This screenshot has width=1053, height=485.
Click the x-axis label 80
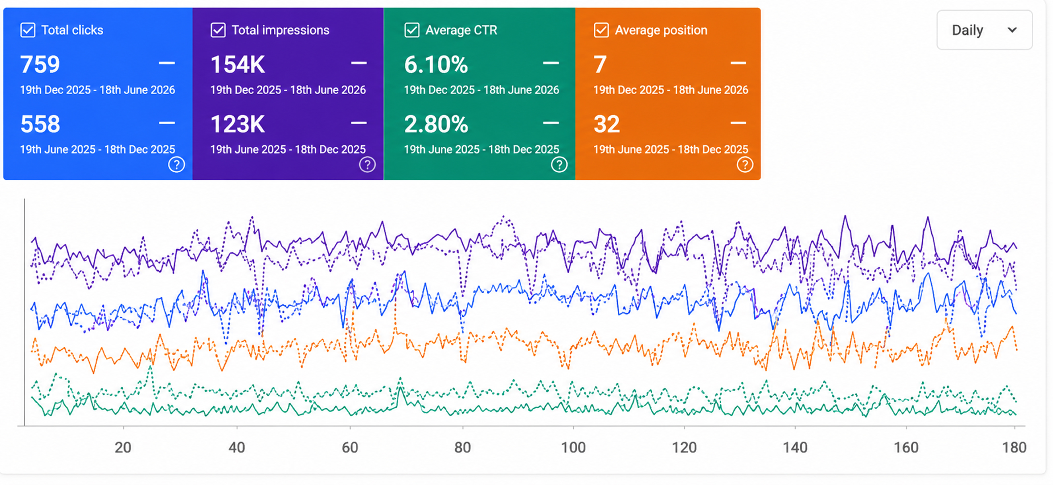(463, 447)
